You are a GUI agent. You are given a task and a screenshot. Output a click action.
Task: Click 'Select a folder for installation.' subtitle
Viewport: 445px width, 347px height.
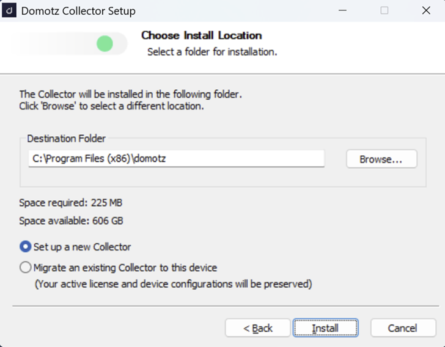pos(212,52)
